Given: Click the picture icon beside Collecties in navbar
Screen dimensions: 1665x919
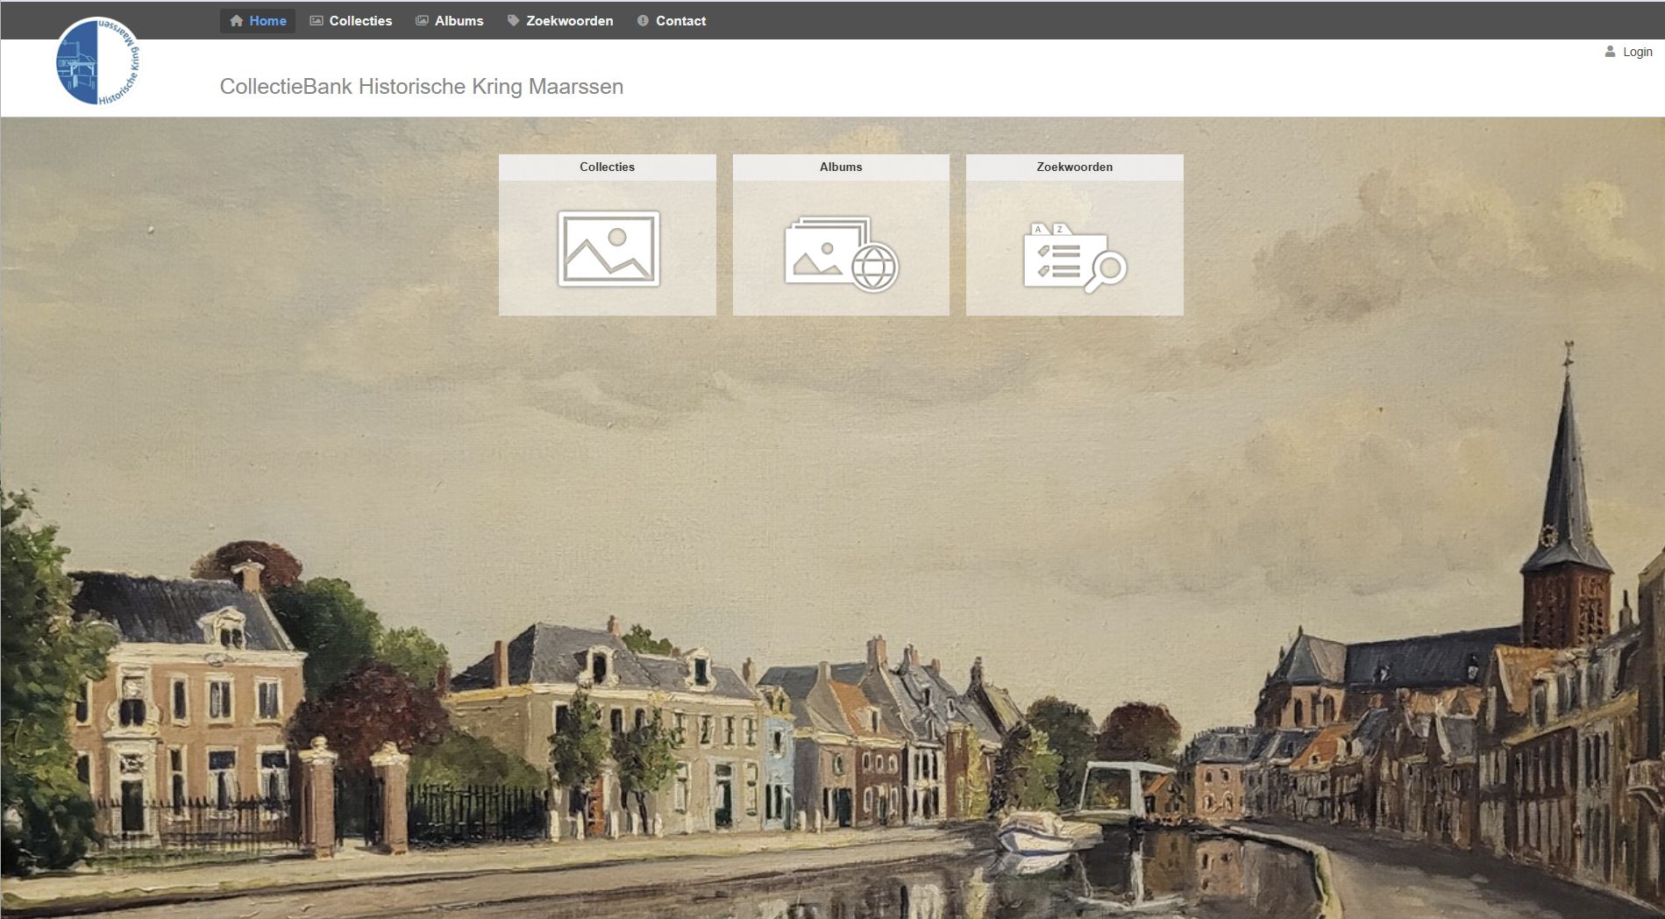Looking at the screenshot, I should coord(317,21).
